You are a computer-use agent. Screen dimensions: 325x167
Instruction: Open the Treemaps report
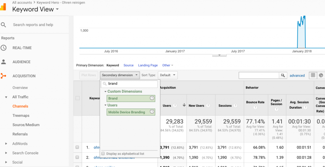click(21, 116)
